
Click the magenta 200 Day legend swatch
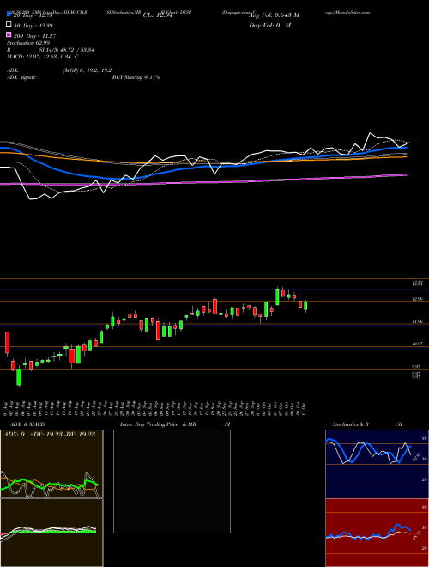(x=9, y=34)
